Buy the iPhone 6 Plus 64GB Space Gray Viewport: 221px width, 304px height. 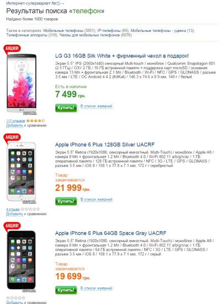pos(66,290)
